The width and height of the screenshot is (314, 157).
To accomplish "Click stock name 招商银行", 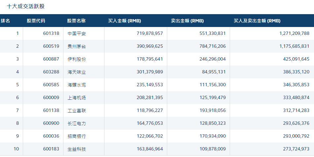I will coord(77,136).
